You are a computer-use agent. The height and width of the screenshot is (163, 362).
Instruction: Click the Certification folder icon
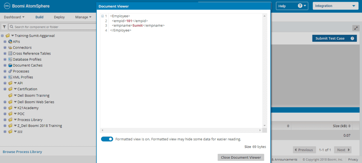[10, 89]
